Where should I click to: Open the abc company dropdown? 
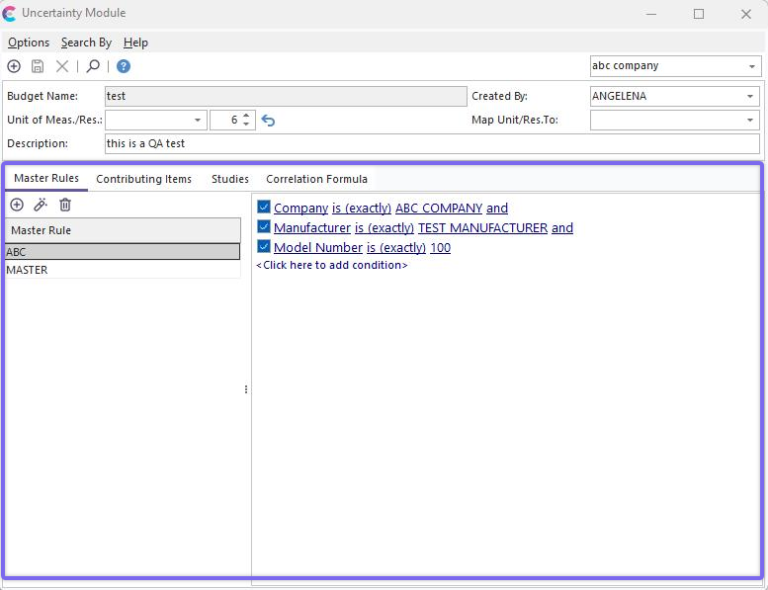click(x=751, y=66)
